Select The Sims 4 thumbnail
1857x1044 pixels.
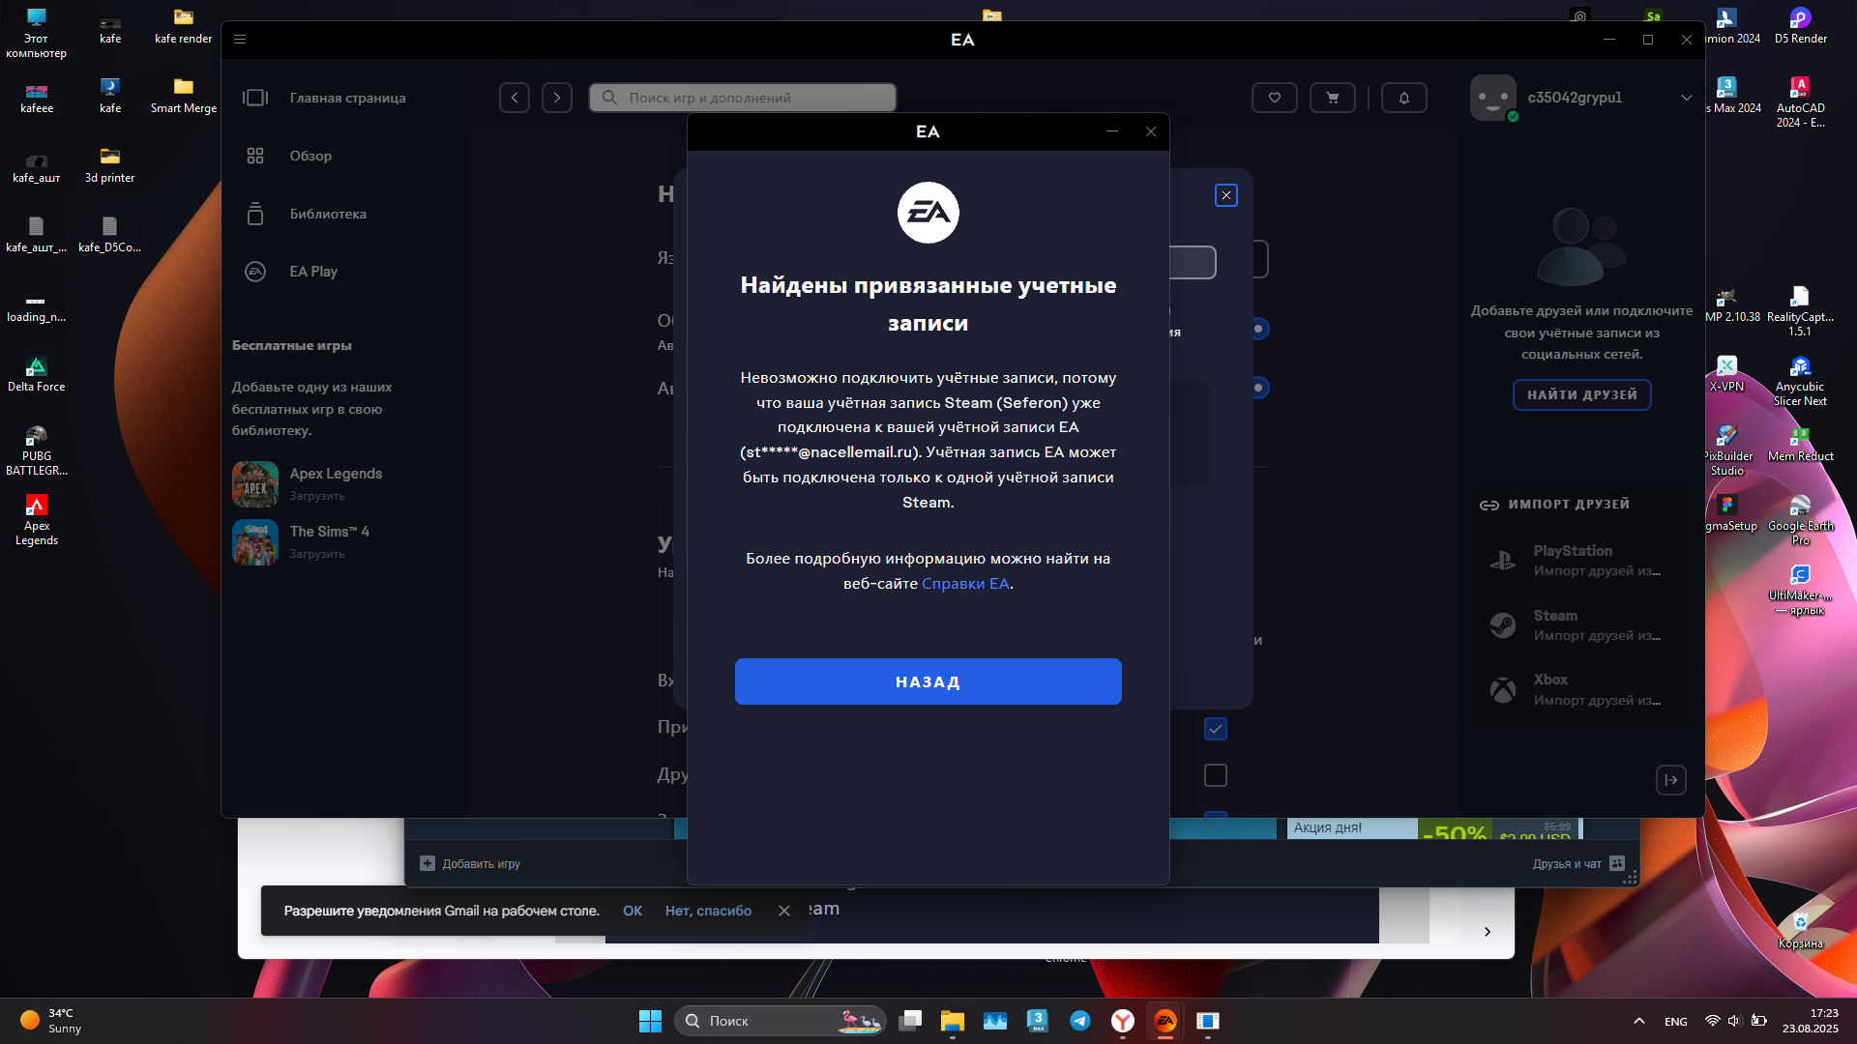pyautogui.click(x=255, y=542)
